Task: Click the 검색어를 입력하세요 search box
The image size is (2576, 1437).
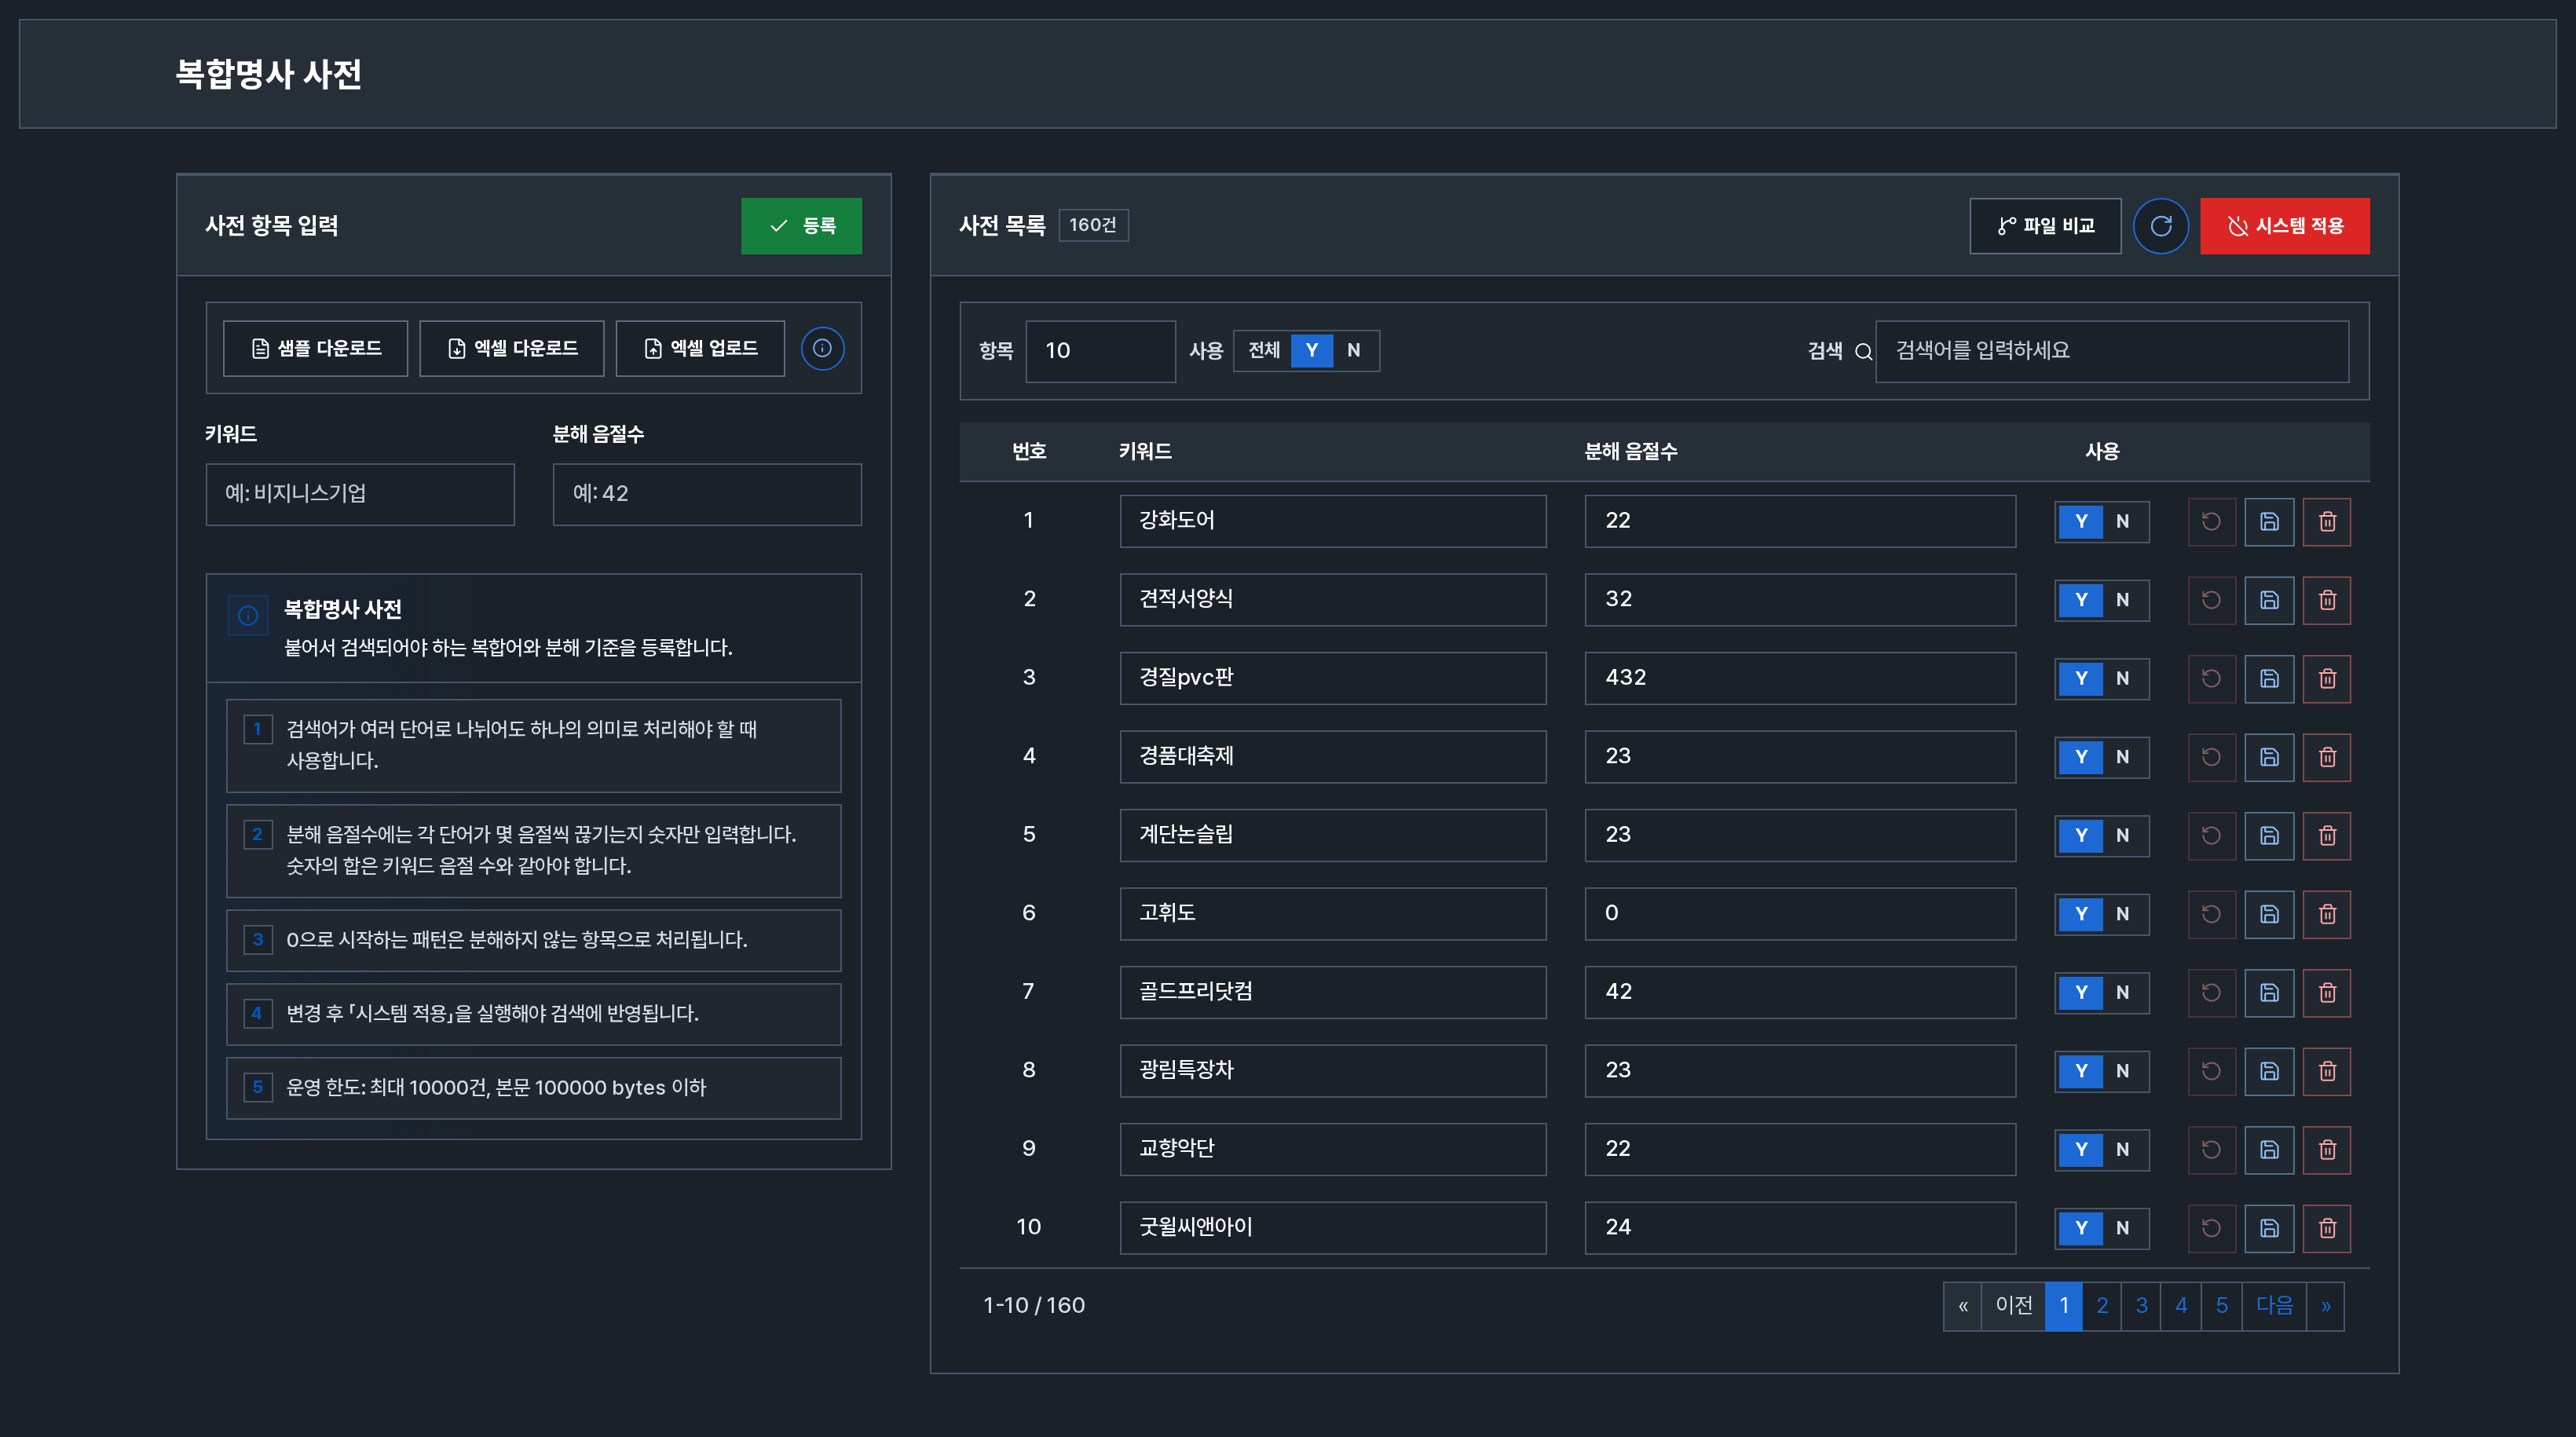Action: pyautogui.click(x=2112, y=351)
